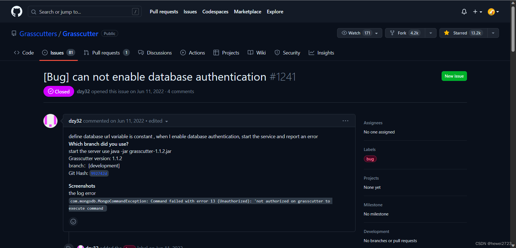Image resolution: width=516 pixels, height=248 pixels.
Task: Open the Wiki tab
Action: point(257,53)
